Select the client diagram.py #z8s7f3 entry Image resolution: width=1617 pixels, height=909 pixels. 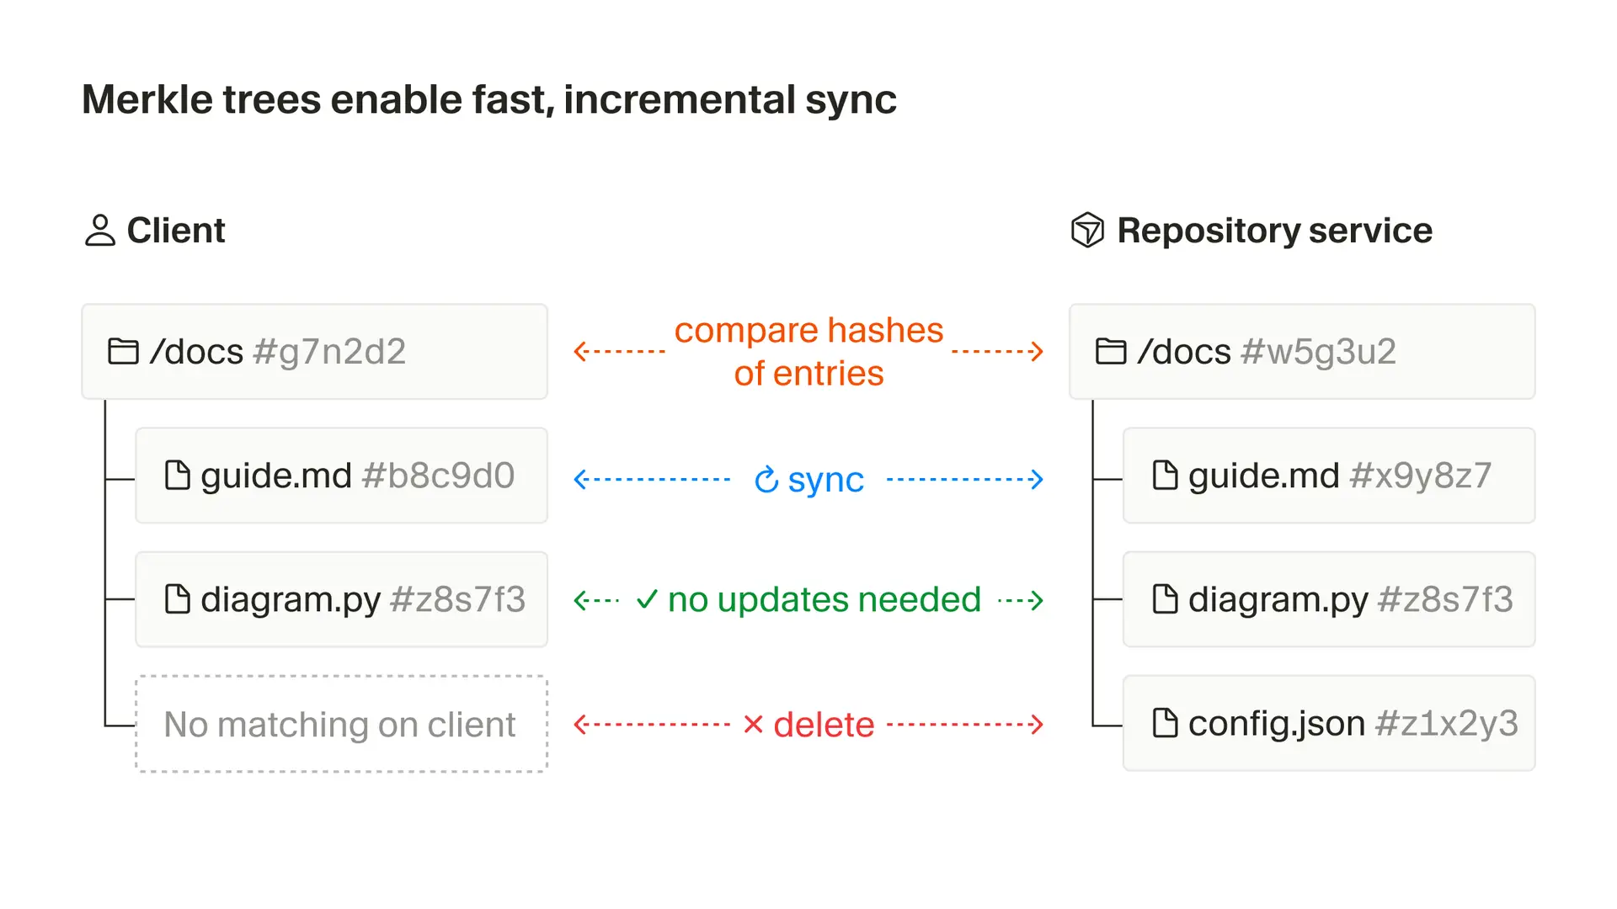coord(342,599)
